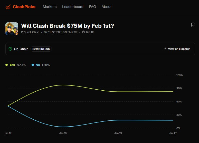
Task: Go to the Leaderboard page
Action: [x=73, y=7]
